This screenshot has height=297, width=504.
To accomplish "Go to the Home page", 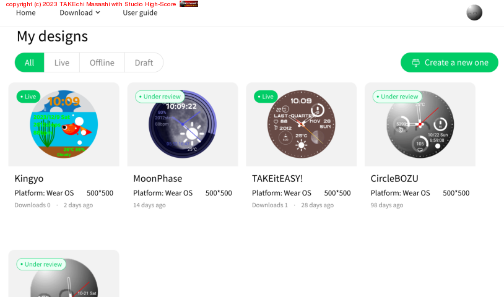I will coord(25,12).
